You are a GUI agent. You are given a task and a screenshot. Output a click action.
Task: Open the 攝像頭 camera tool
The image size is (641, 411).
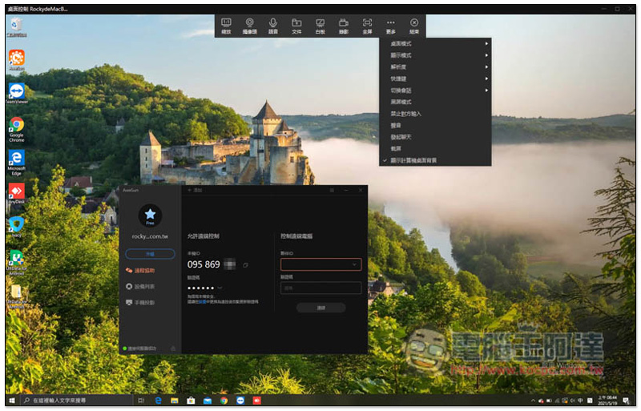[x=249, y=25]
